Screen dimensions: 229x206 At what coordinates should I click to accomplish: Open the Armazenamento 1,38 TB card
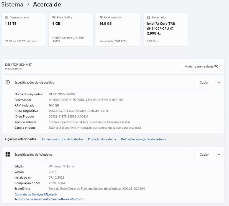click(x=24, y=29)
